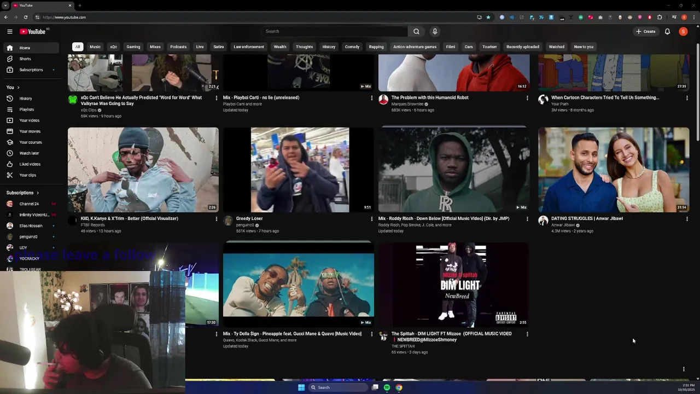This screenshot has width=700, height=394.
Task: Open Your courses in the sidebar
Action: pos(32,142)
